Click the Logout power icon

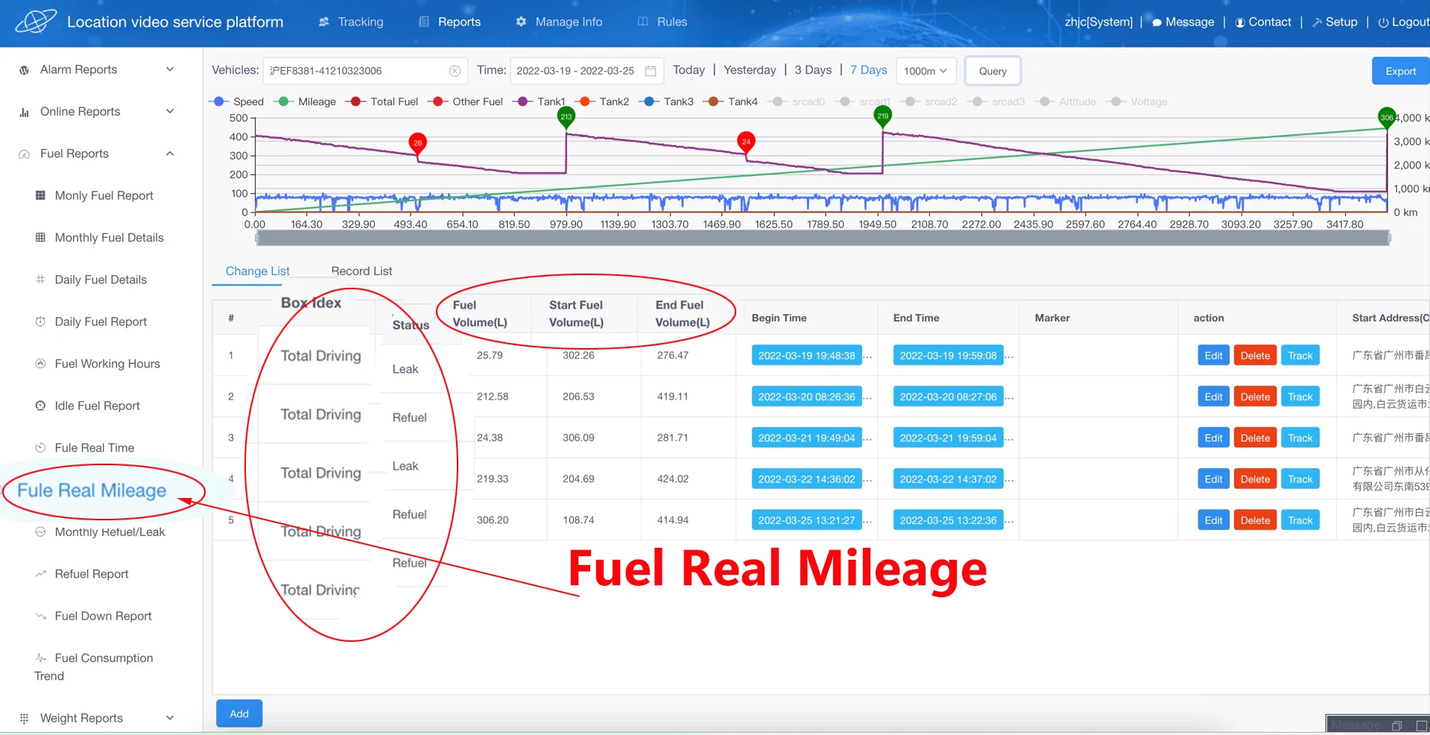(1382, 22)
